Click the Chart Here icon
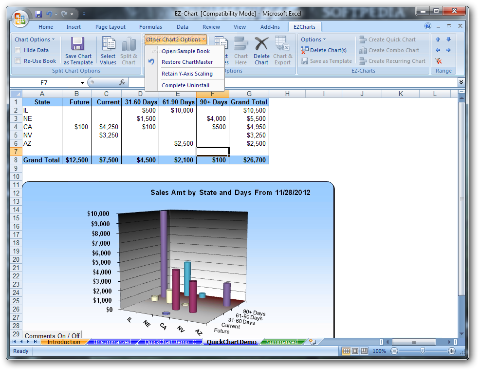 241,43
